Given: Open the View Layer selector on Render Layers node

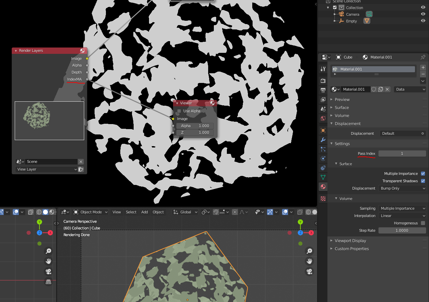Looking at the screenshot, I should point(46,169).
